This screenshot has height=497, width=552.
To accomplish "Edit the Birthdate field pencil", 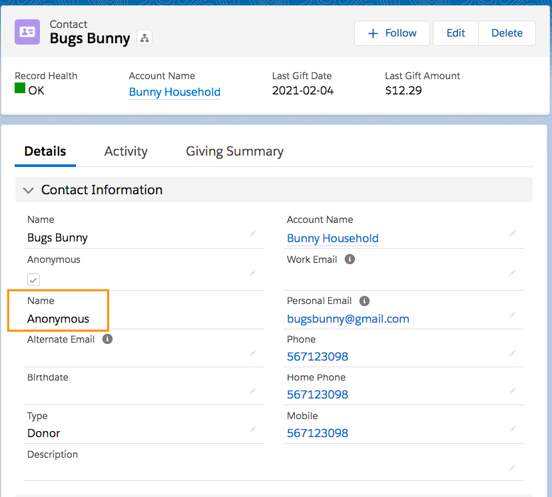I will pos(253,391).
